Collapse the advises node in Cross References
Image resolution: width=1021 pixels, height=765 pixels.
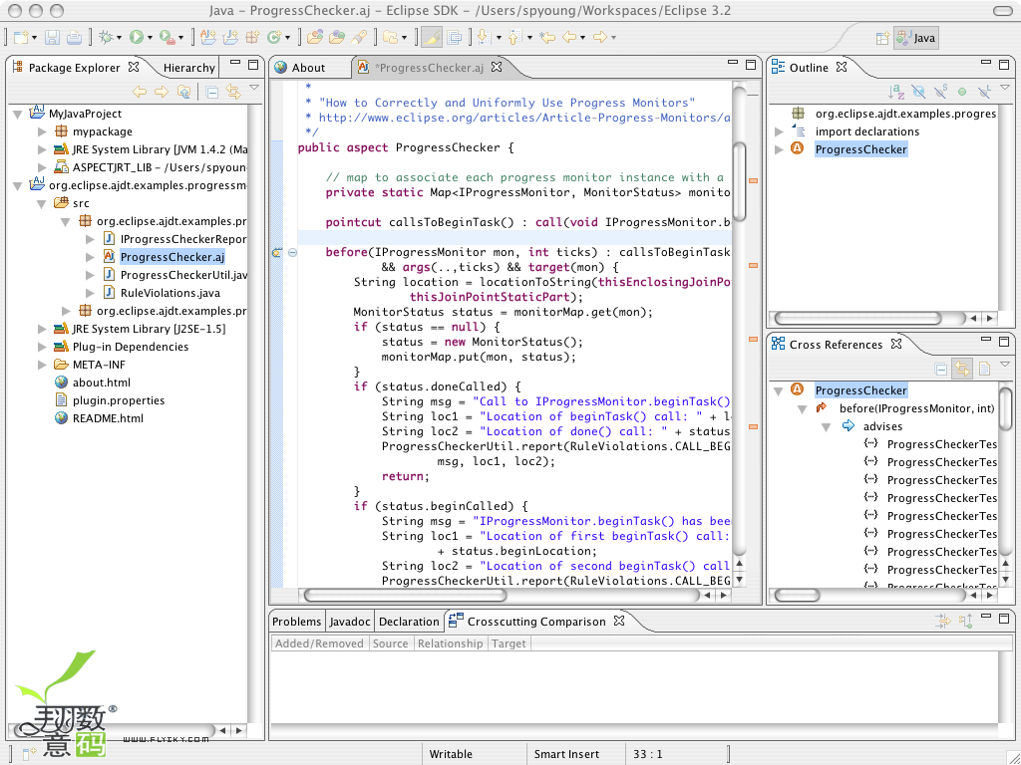click(827, 427)
